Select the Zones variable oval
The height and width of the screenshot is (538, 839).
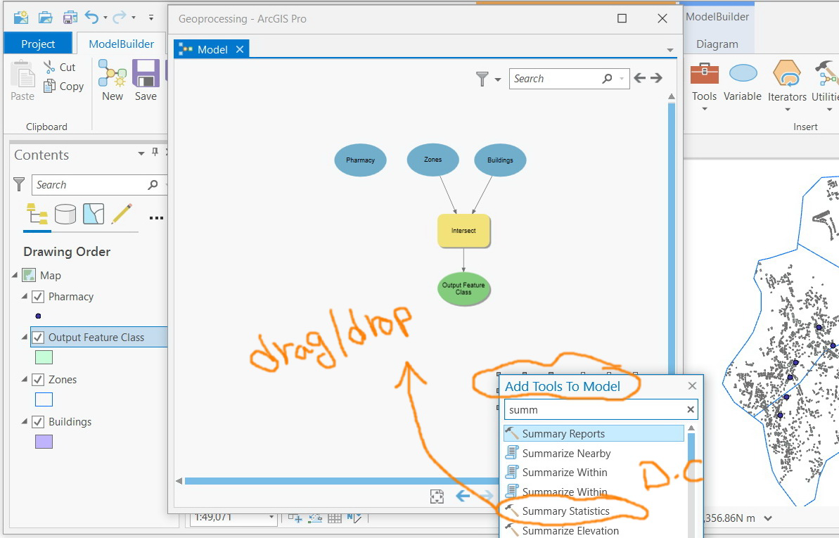(x=433, y=160)
